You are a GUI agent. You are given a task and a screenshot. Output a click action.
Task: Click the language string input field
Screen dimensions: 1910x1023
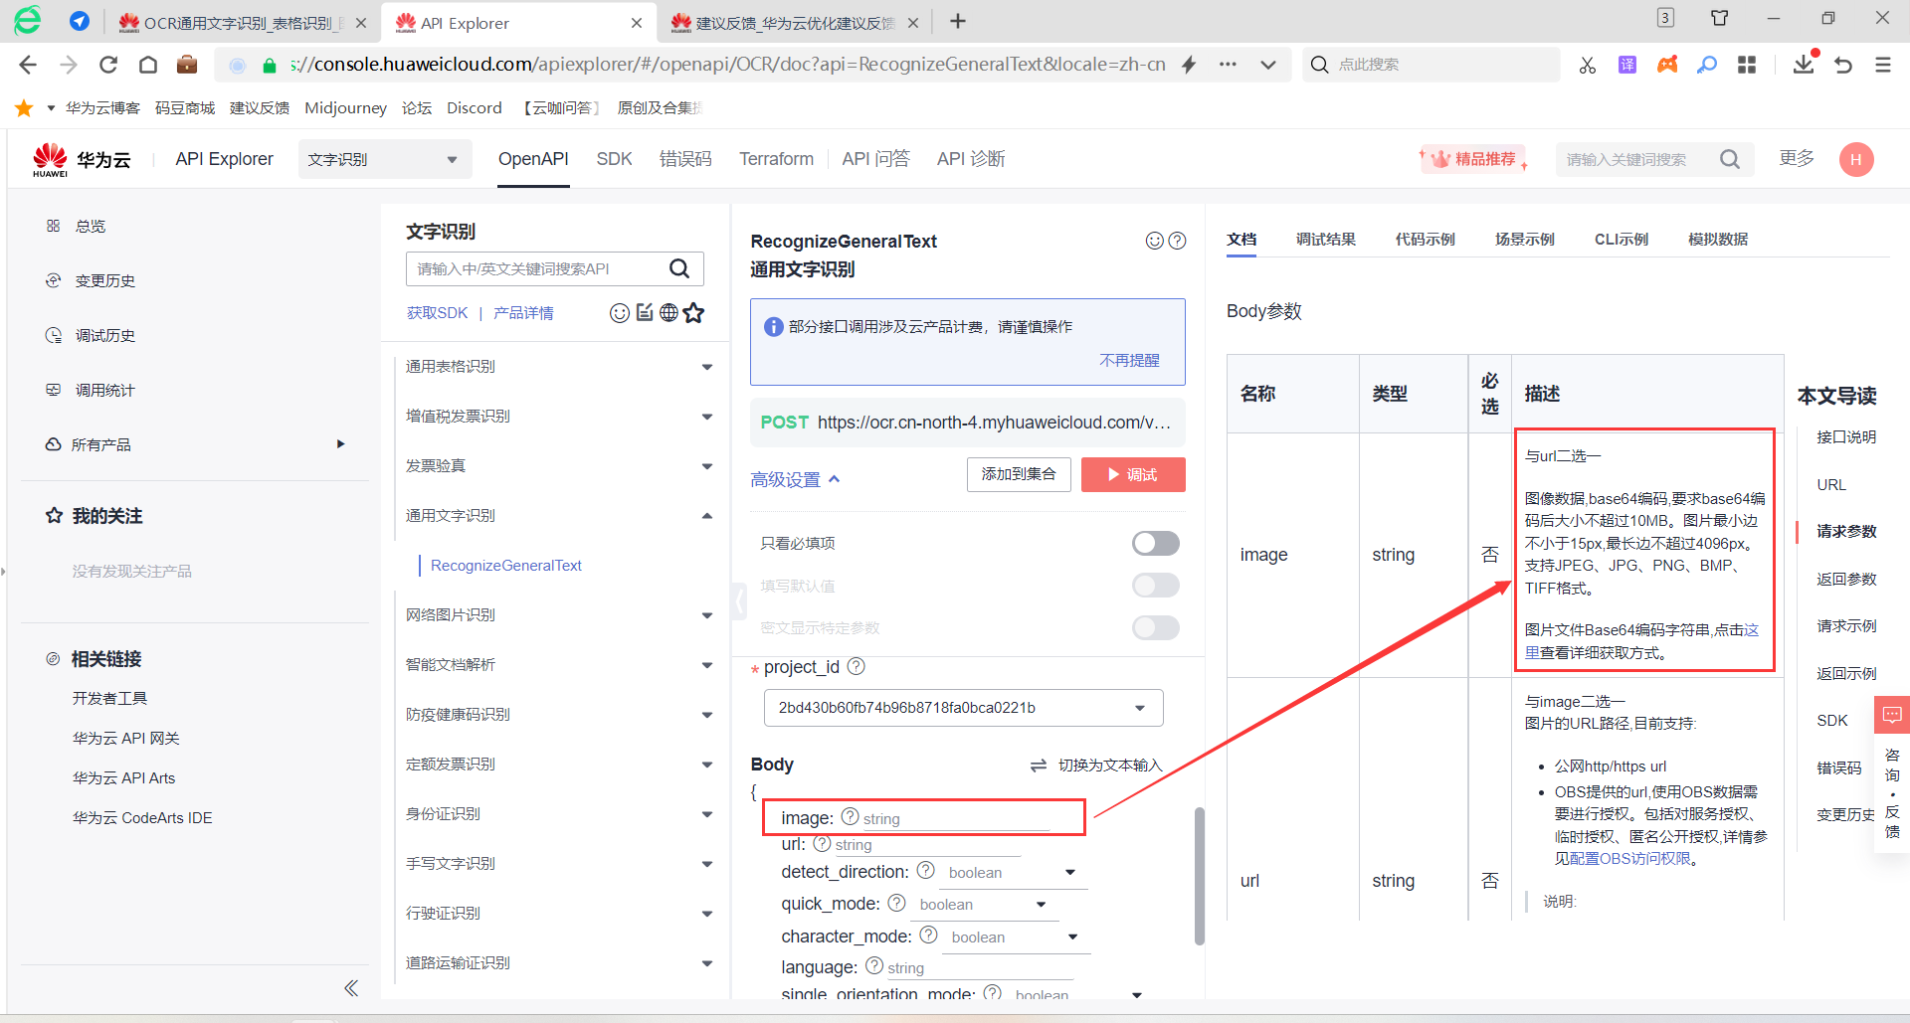point(979,967)
